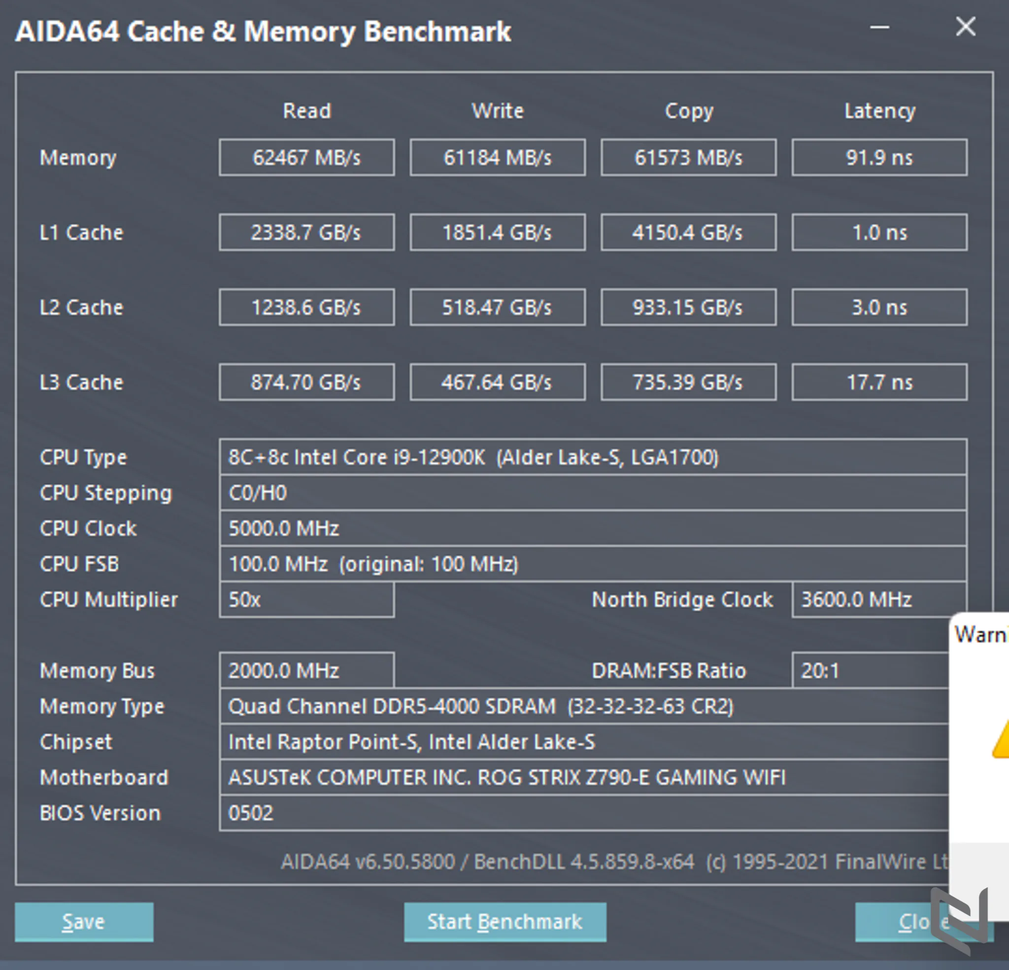Select the L1 Cache Write value 1851.4 GB/s
Screen dimensions: 1009x970
coord(497,232)
